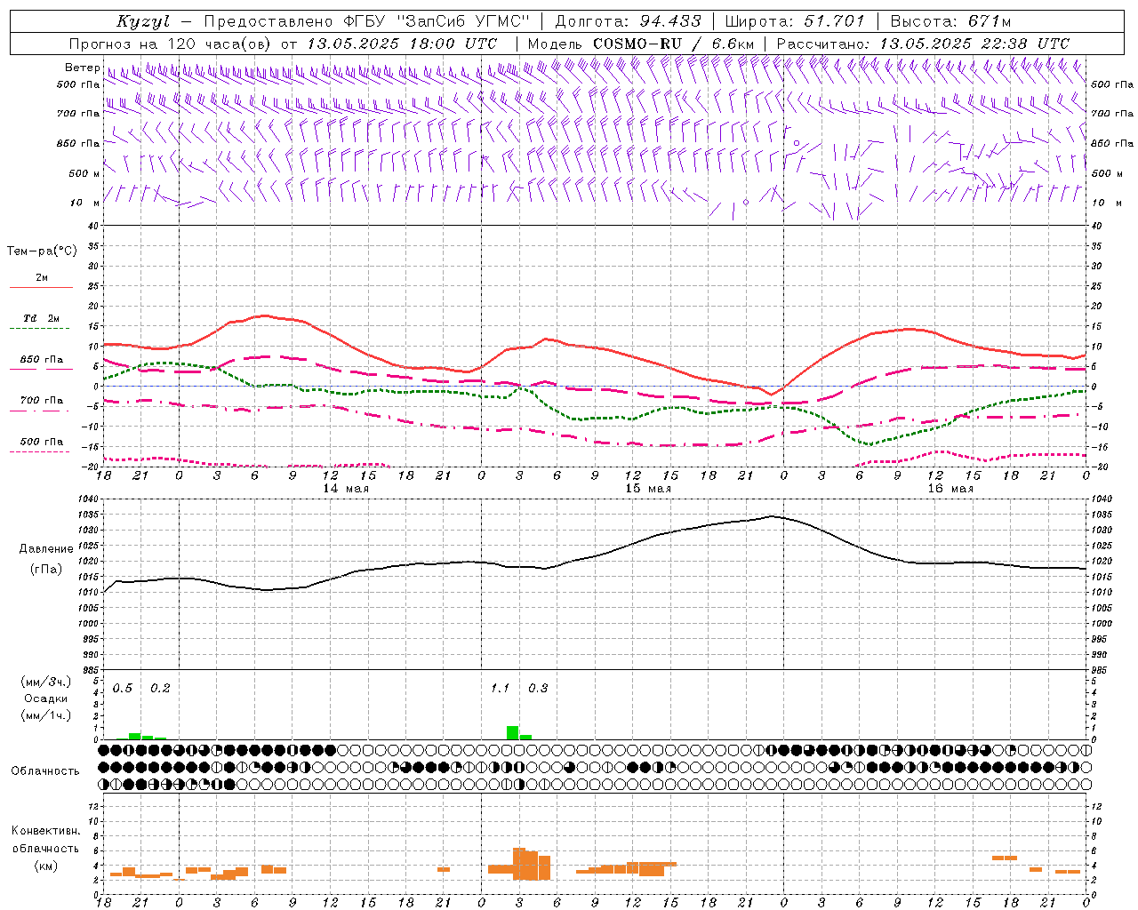Viewport: 1138px width, 910px height.
Task: Click the Осадки precipitation label
Action: pos(45,698)
